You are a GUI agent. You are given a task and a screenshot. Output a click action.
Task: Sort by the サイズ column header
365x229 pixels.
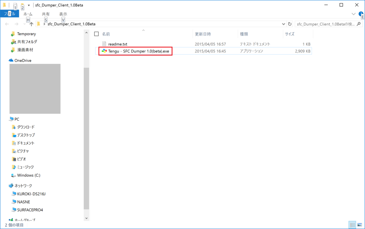click(290, 34)
